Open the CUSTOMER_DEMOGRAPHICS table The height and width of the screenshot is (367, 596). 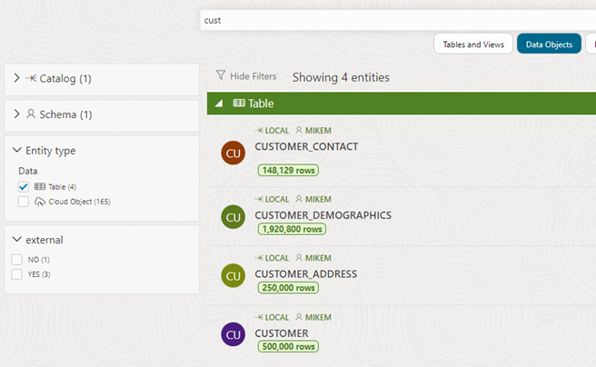pyautogui.click(x=323, y=215)
